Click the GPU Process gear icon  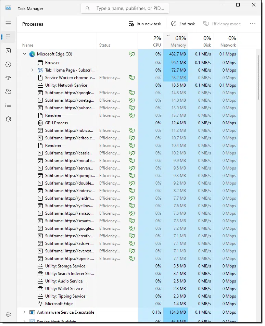40,123
